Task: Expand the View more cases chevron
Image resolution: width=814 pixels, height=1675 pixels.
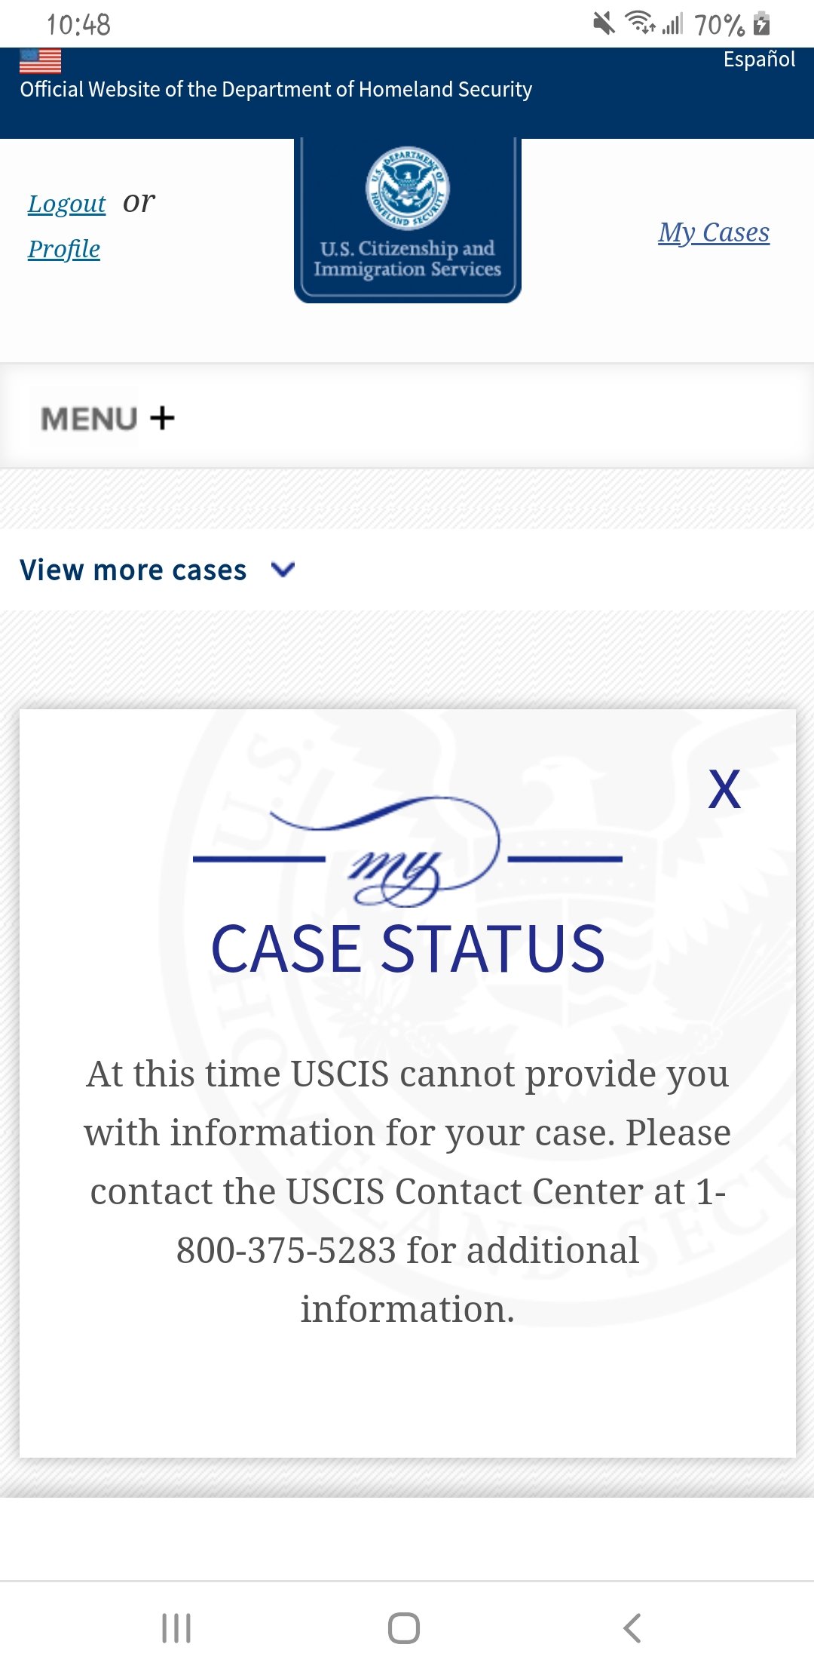Action: (283, 570)
